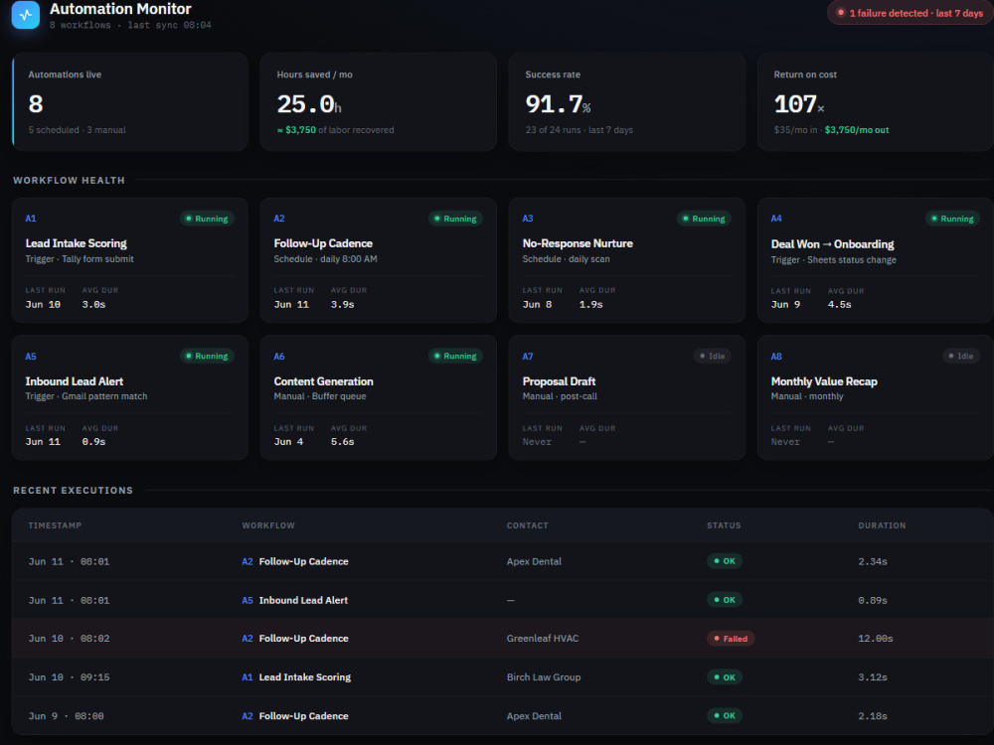The image size is (994, 745).
Task: Select the Jun 11 08:01 Follow-Up Cadence execution
Action: [502, 561]
